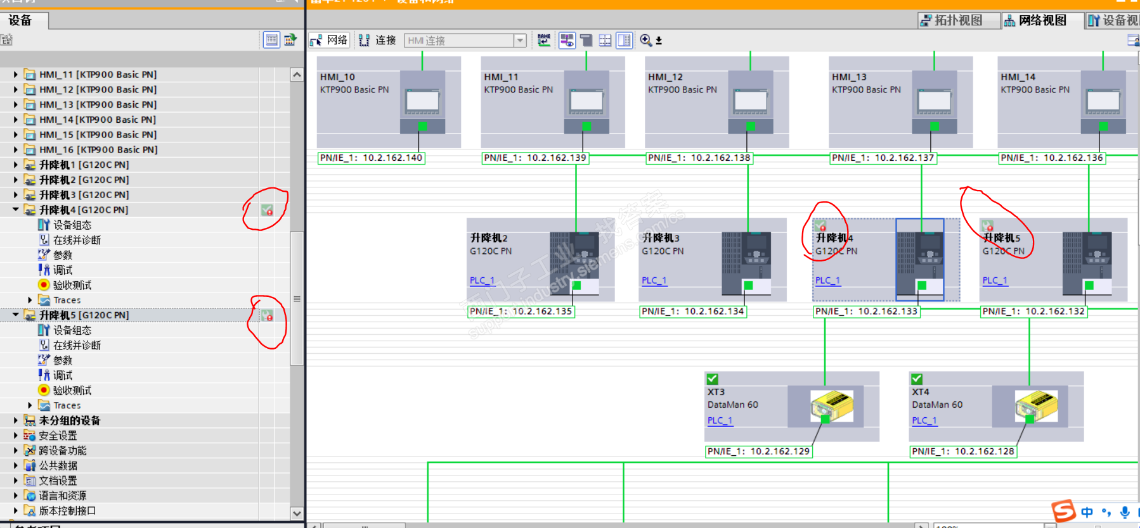The height and width of the screenshot is (528, 1140).
Task: Switch to the 拓扑视图 topology view tab
Action: click(958, 20)
